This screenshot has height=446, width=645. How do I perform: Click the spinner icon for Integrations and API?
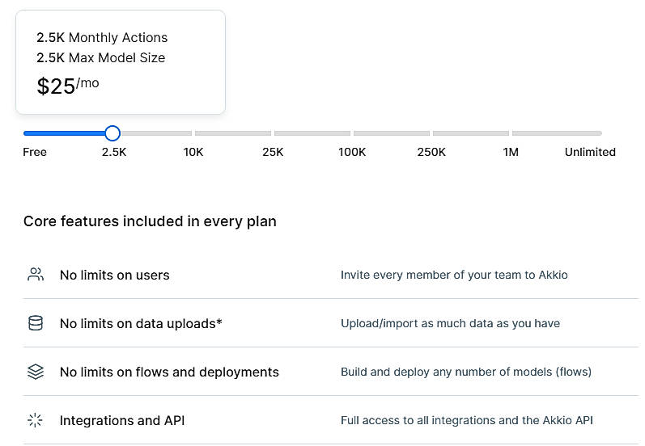coord(35,420)
